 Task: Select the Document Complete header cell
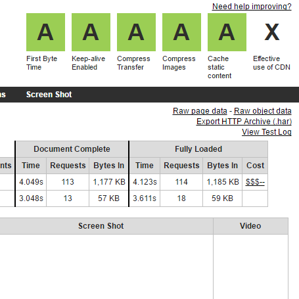72,149
